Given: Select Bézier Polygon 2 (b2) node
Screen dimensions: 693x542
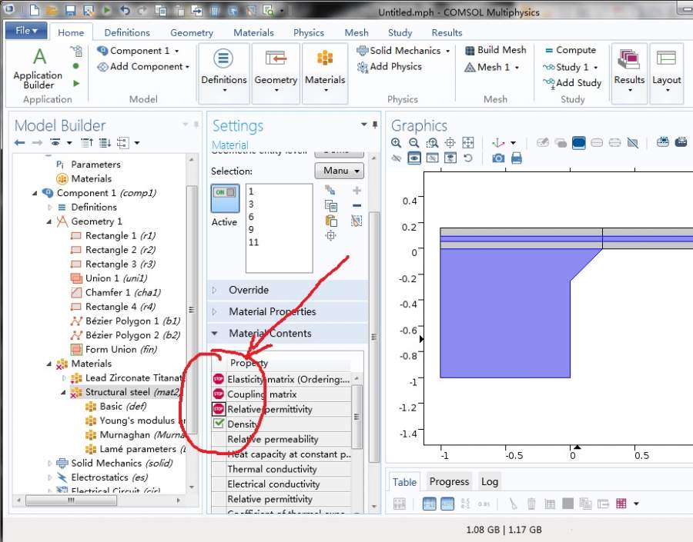Looking at the screenshot, I should (x=126, y=335).
